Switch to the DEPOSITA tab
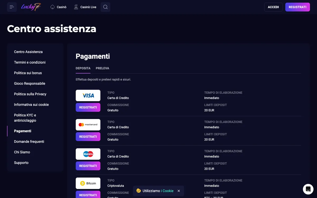Screen dimensions: 317x198 pyautogui.click(x=83, y=68)
